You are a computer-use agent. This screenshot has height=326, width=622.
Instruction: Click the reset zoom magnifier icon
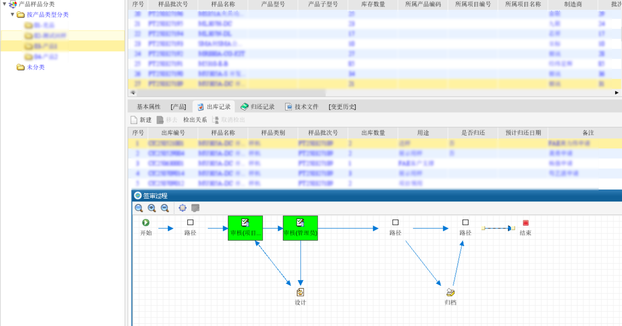tap(139, 208)
